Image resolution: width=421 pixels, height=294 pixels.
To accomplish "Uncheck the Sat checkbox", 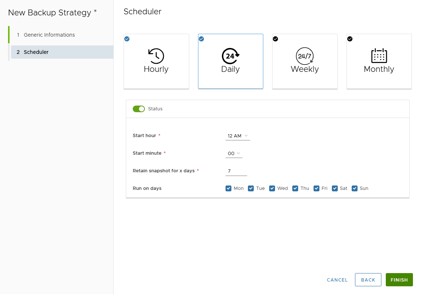I will coord(335,188).
